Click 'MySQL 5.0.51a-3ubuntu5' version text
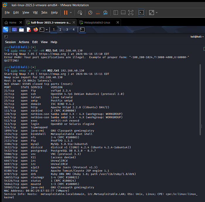The image size is (205, 202). [69, 144]
